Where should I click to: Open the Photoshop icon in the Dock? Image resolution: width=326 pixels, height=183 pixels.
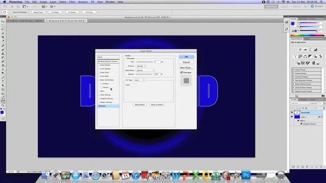pyautogui.click(x=246, y=175)
